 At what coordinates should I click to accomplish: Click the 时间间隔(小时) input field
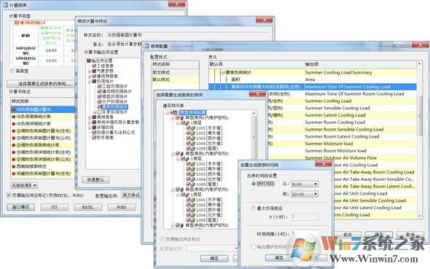click(x=305, y=233)
